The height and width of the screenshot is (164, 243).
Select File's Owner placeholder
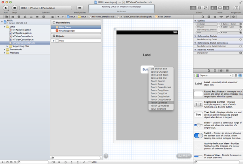76,27
